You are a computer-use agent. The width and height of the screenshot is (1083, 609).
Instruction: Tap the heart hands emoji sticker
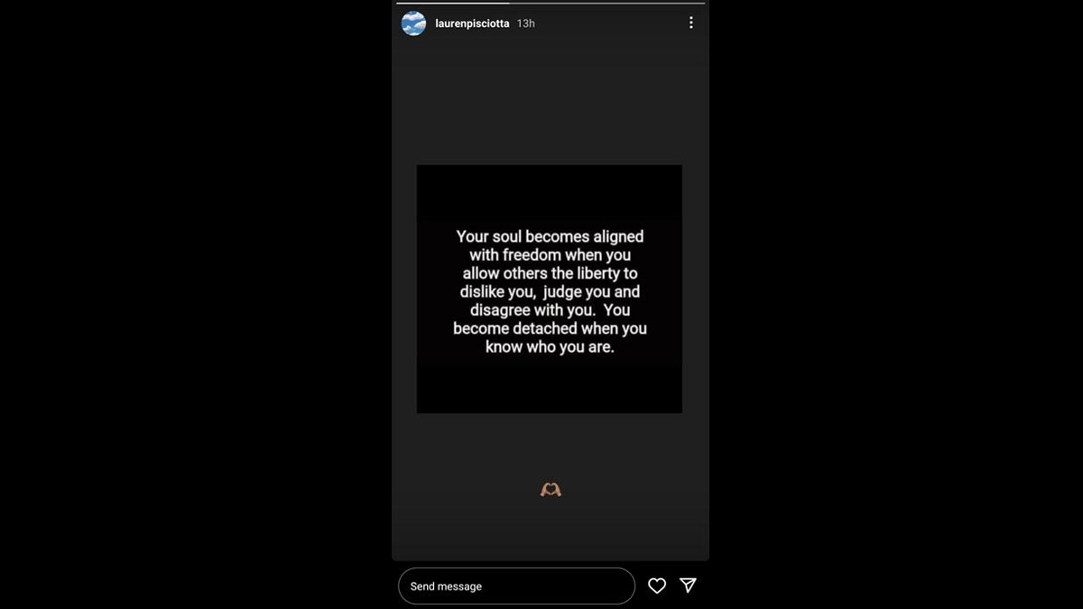point(551,490)
